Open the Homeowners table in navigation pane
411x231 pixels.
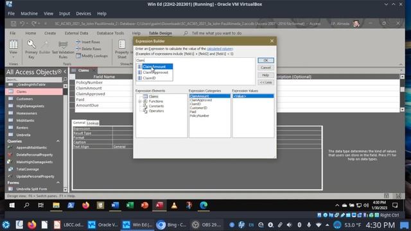click(27, 114)
